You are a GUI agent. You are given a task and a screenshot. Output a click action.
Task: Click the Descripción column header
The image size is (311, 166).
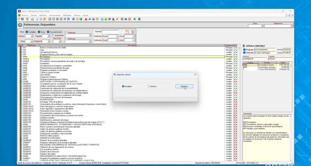pos(132,45)
